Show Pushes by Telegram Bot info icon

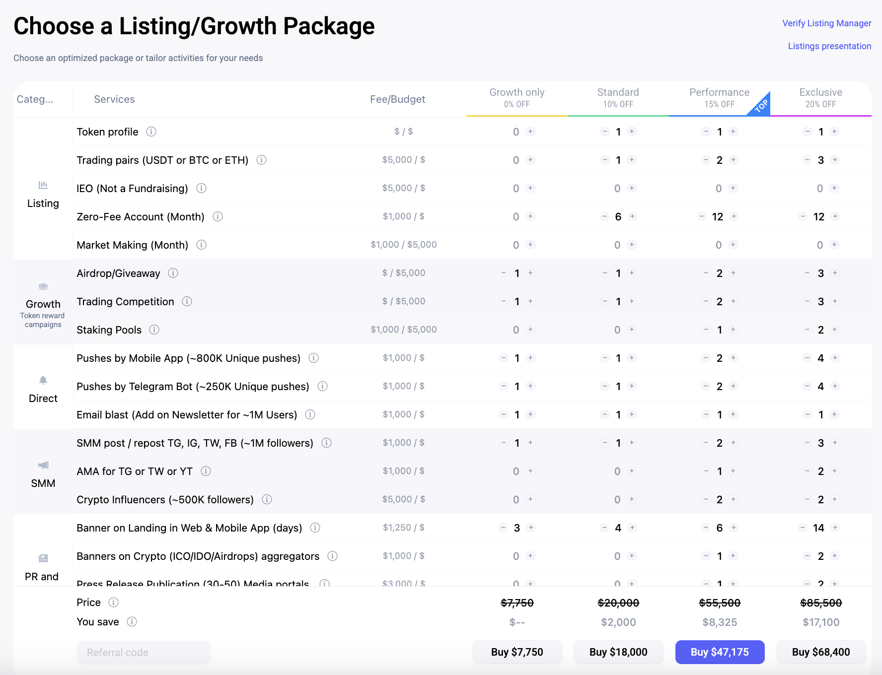coord(322,386)
